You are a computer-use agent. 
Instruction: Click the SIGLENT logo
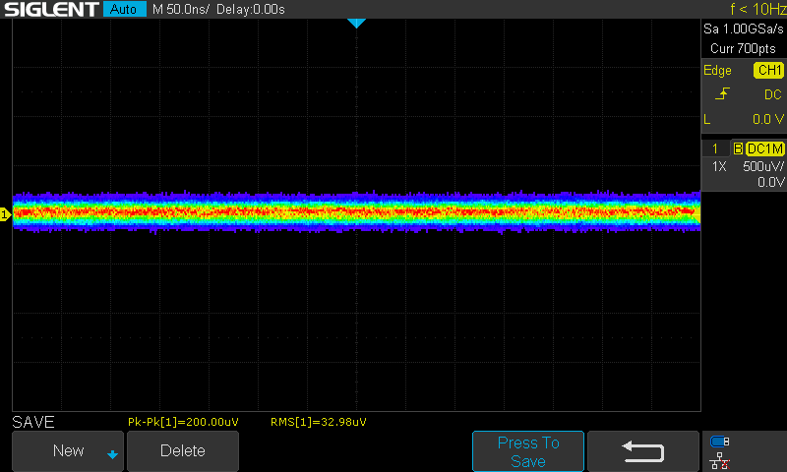pos(51,9)
